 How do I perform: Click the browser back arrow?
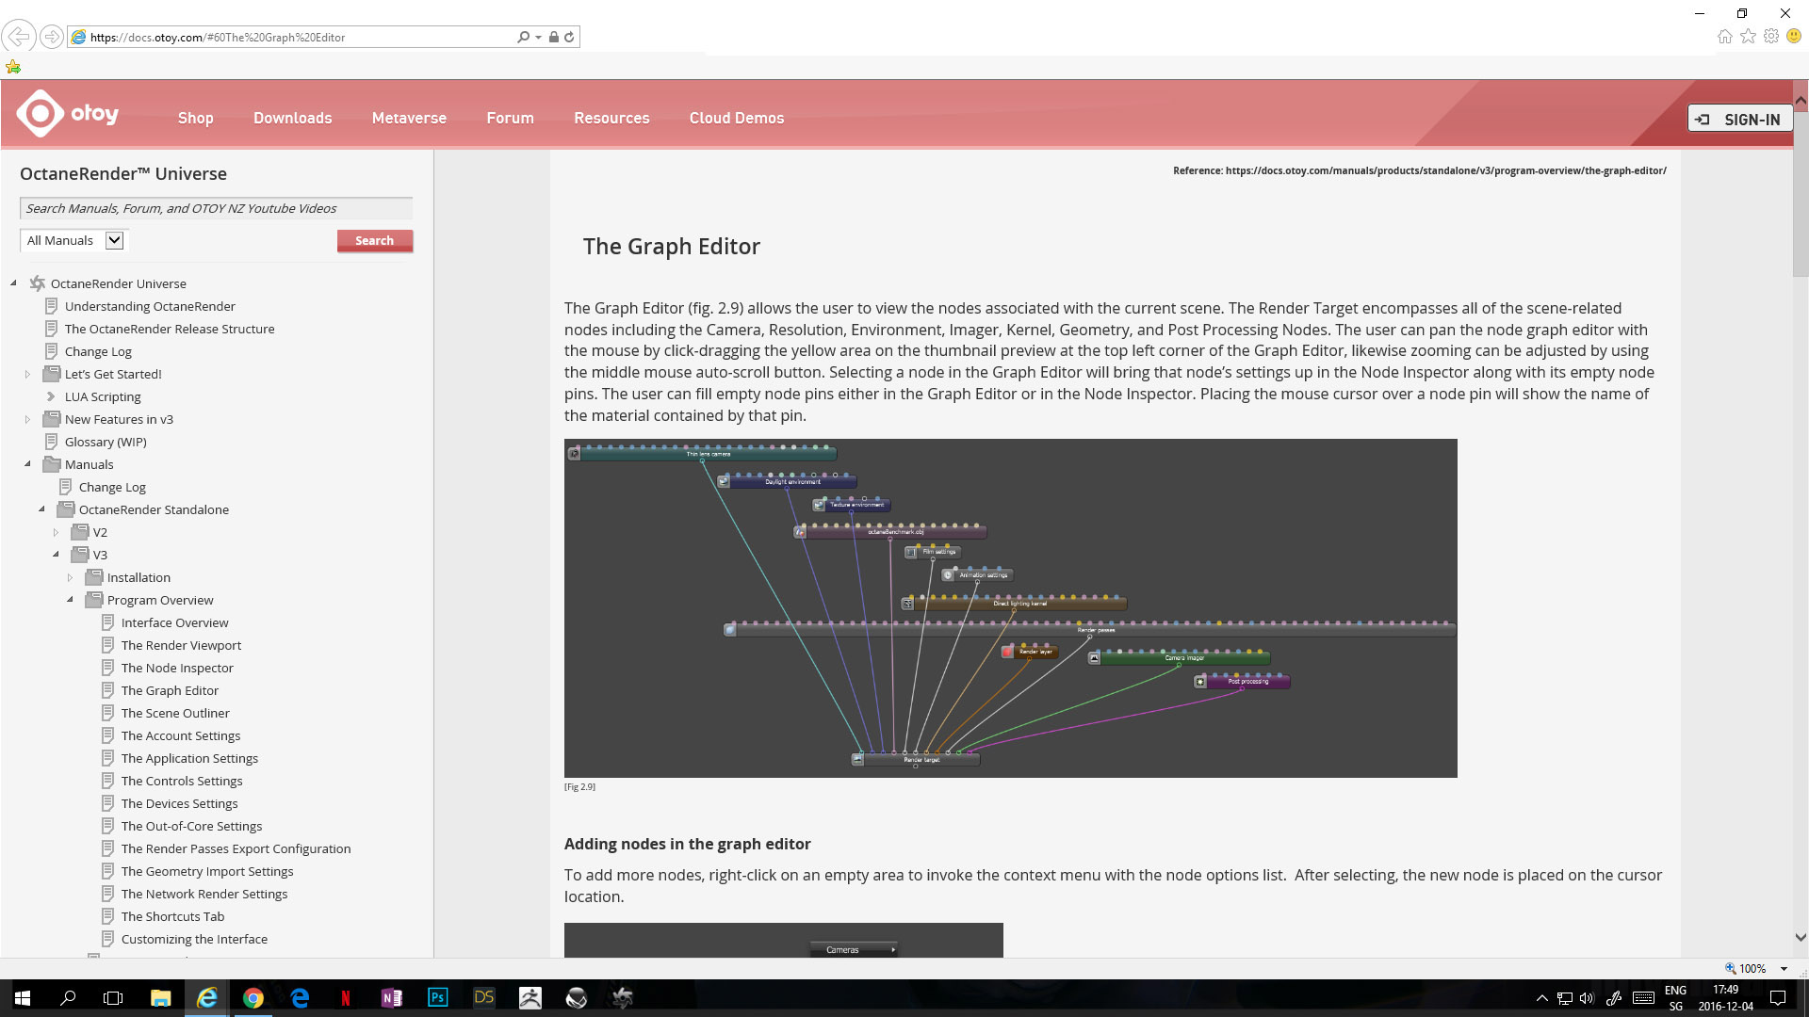click(x=18, y=37)
